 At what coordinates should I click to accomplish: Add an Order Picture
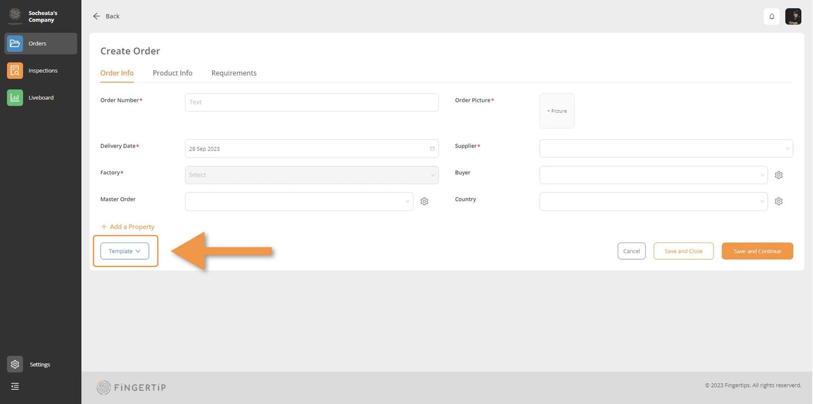click(x=557, y=111)
